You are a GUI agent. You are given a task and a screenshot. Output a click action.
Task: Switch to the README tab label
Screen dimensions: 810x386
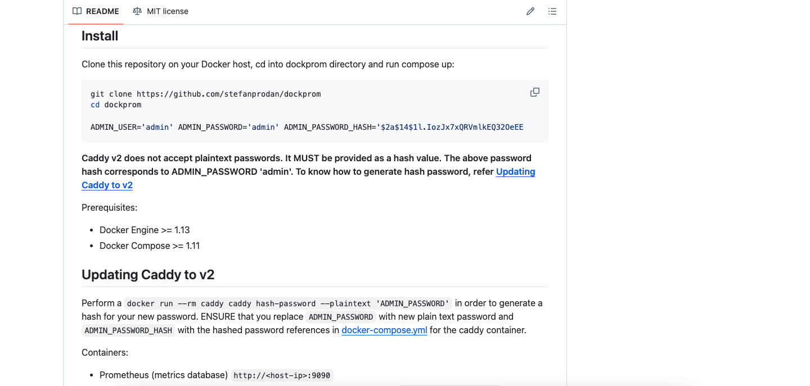[x=102, y=11]
